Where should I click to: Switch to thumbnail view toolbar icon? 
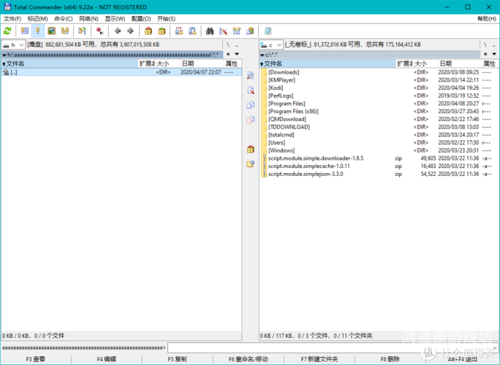pos(51,31)
